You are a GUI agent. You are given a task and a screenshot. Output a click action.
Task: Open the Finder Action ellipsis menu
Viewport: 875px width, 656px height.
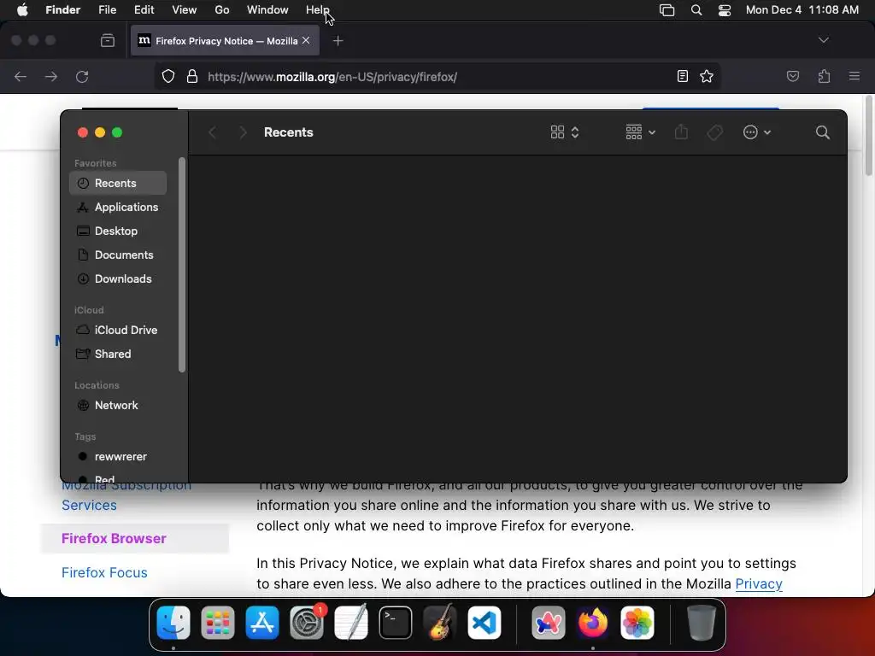(757, 132)
